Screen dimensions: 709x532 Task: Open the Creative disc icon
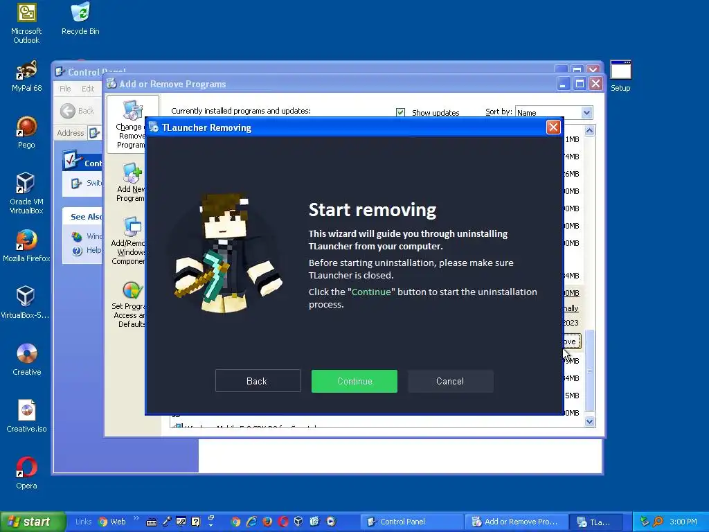[26, 360]
